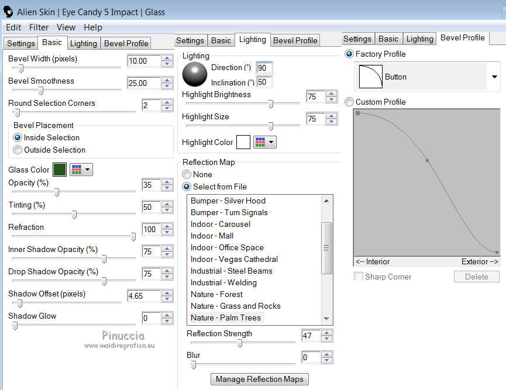
Task: Select Inside Selection bevel placement
Action: tap(18, 137)
